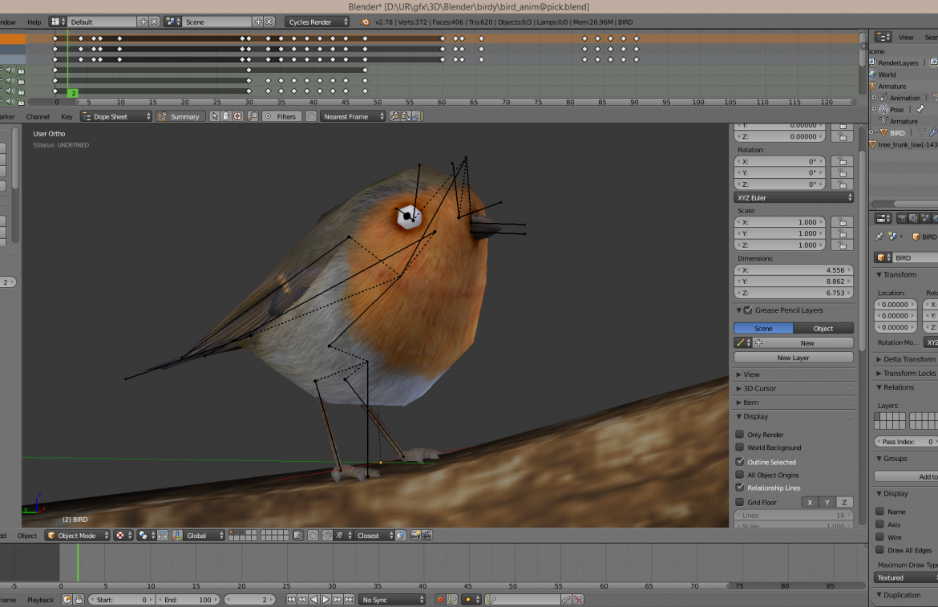938x607 pixels.
Task: Click the New Layer button
Action: click(793, 358)
